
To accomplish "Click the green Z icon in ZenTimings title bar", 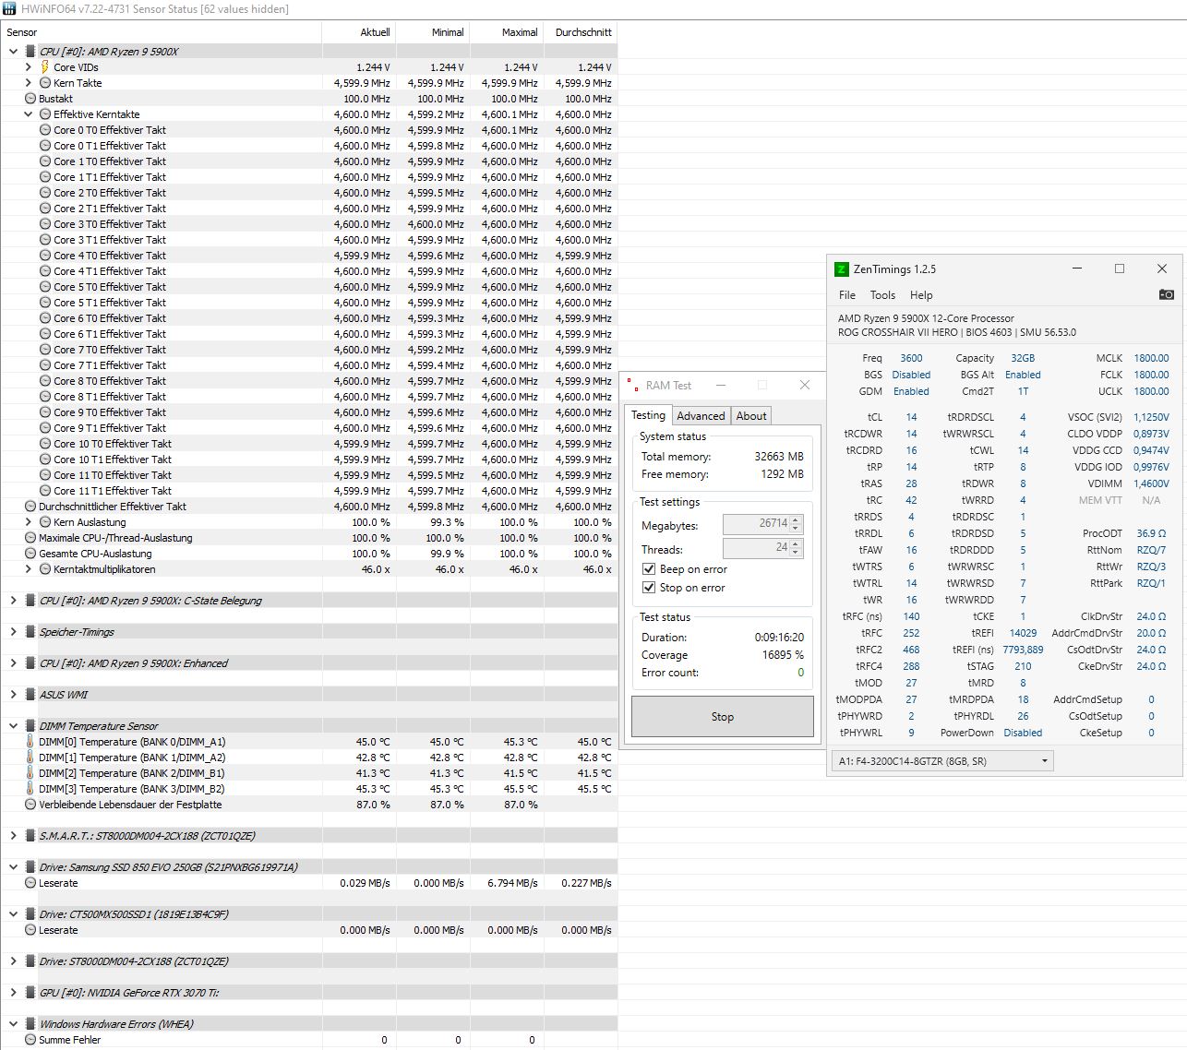I will coord(841,268).
